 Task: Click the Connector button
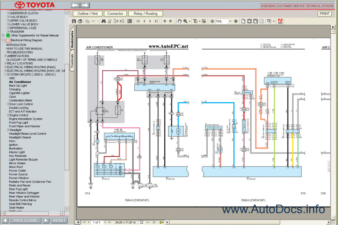pyautogui.click(x=115, y=14)
